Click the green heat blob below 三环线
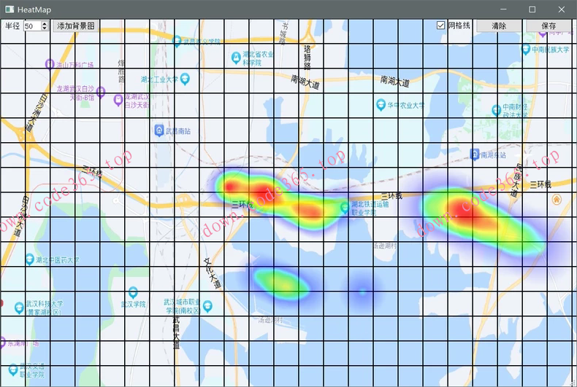This screenshot has width=577, height=387. coord(282,284)
